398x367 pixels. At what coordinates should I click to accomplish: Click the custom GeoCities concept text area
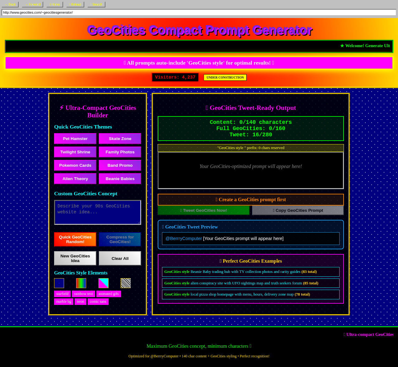coord(97,212)
